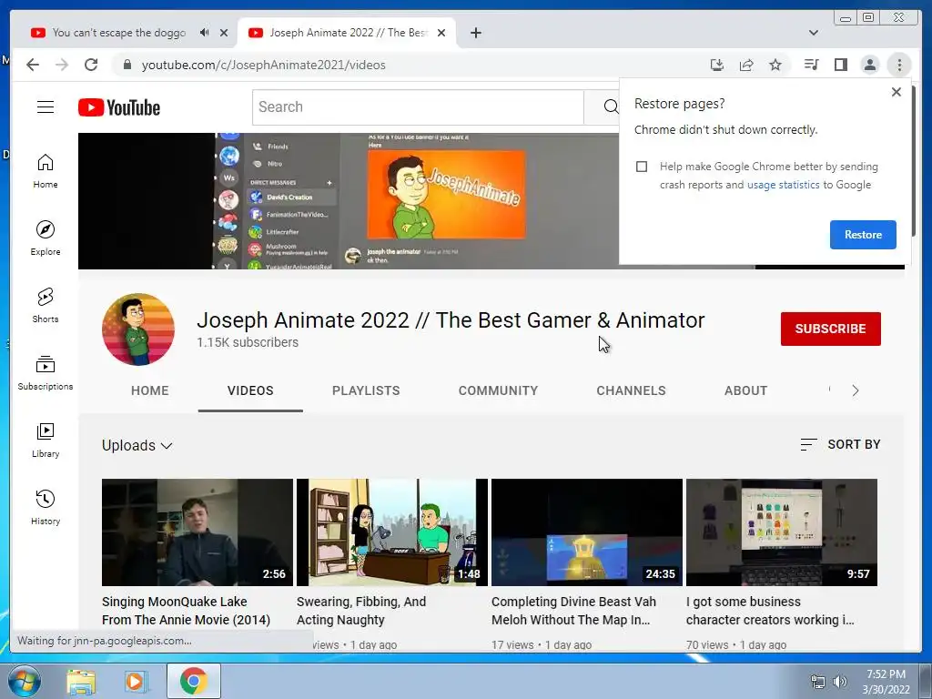This screenshot has width=932, height=699.
Task: Dismiss the Restore pages popup
Action: pos(897,92)
